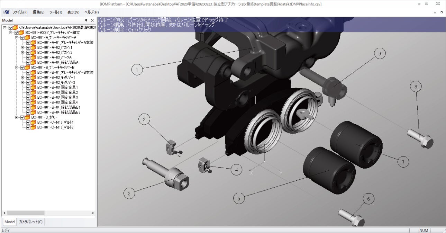
Task: Select the BC-001-C-M10_ボルト2 label
Action: point(55,127)
